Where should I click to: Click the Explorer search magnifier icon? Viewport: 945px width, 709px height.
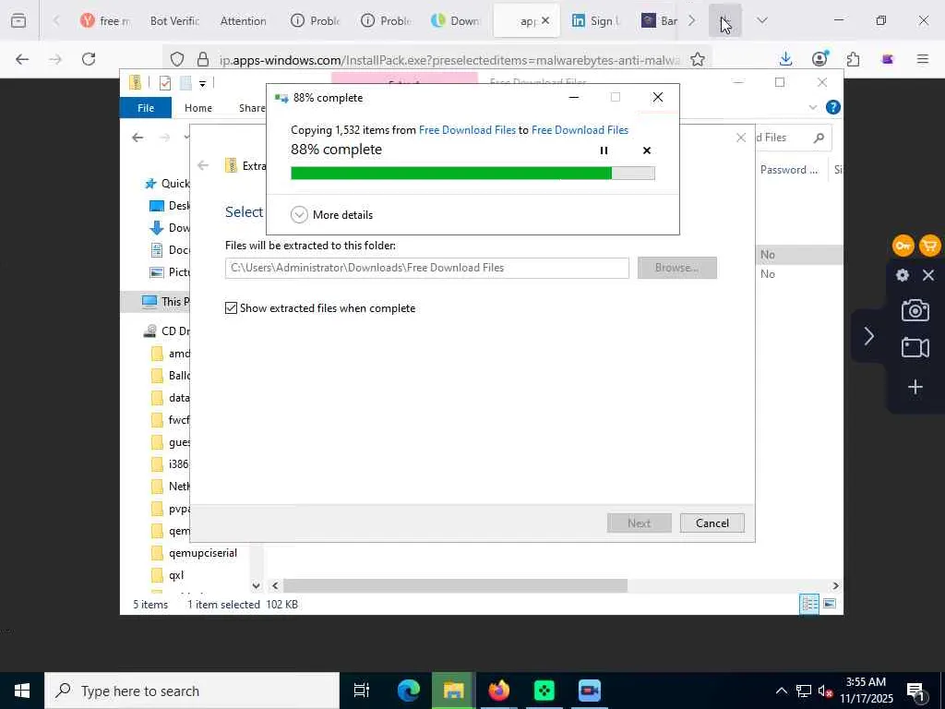[819, 138]
